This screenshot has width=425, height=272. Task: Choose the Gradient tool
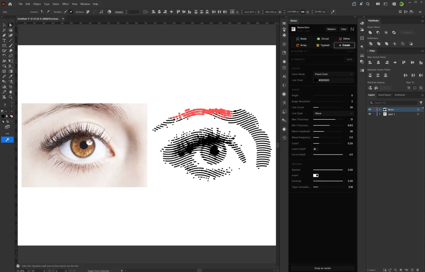point(11,71)
